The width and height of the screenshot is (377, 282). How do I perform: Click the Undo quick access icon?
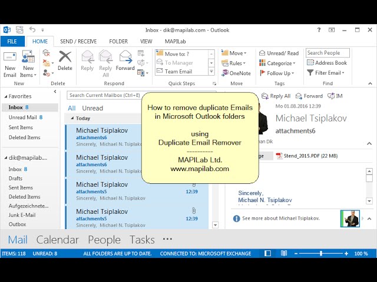32,30
